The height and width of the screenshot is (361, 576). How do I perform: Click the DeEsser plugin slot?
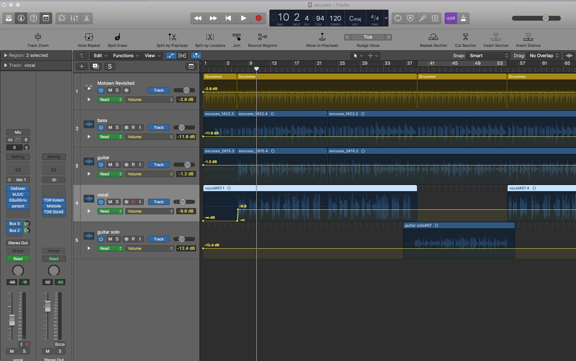[18, 188]
